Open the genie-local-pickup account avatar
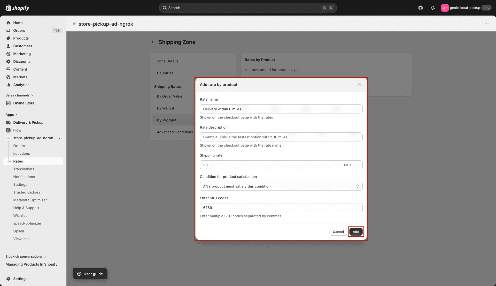 [445, 8]
